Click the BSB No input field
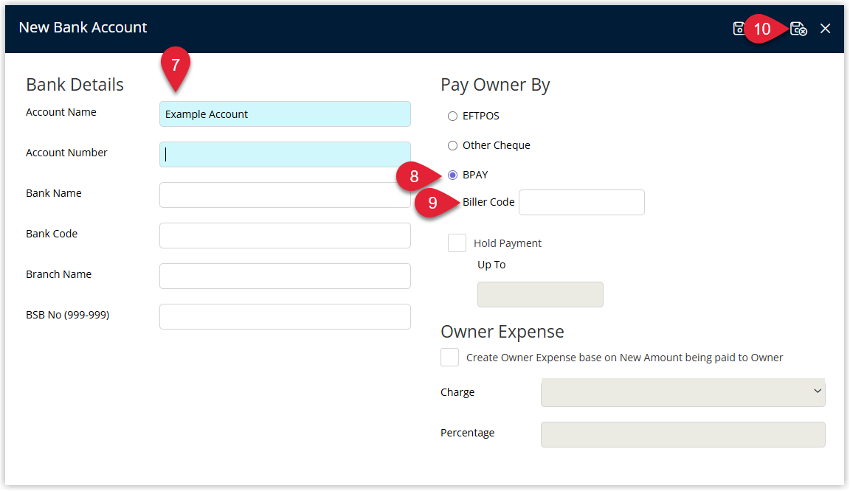The height and width of the screenshot is (491, 850). point(285,316)
